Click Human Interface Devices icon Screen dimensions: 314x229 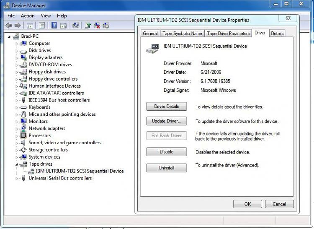click(x=23, y=86)
